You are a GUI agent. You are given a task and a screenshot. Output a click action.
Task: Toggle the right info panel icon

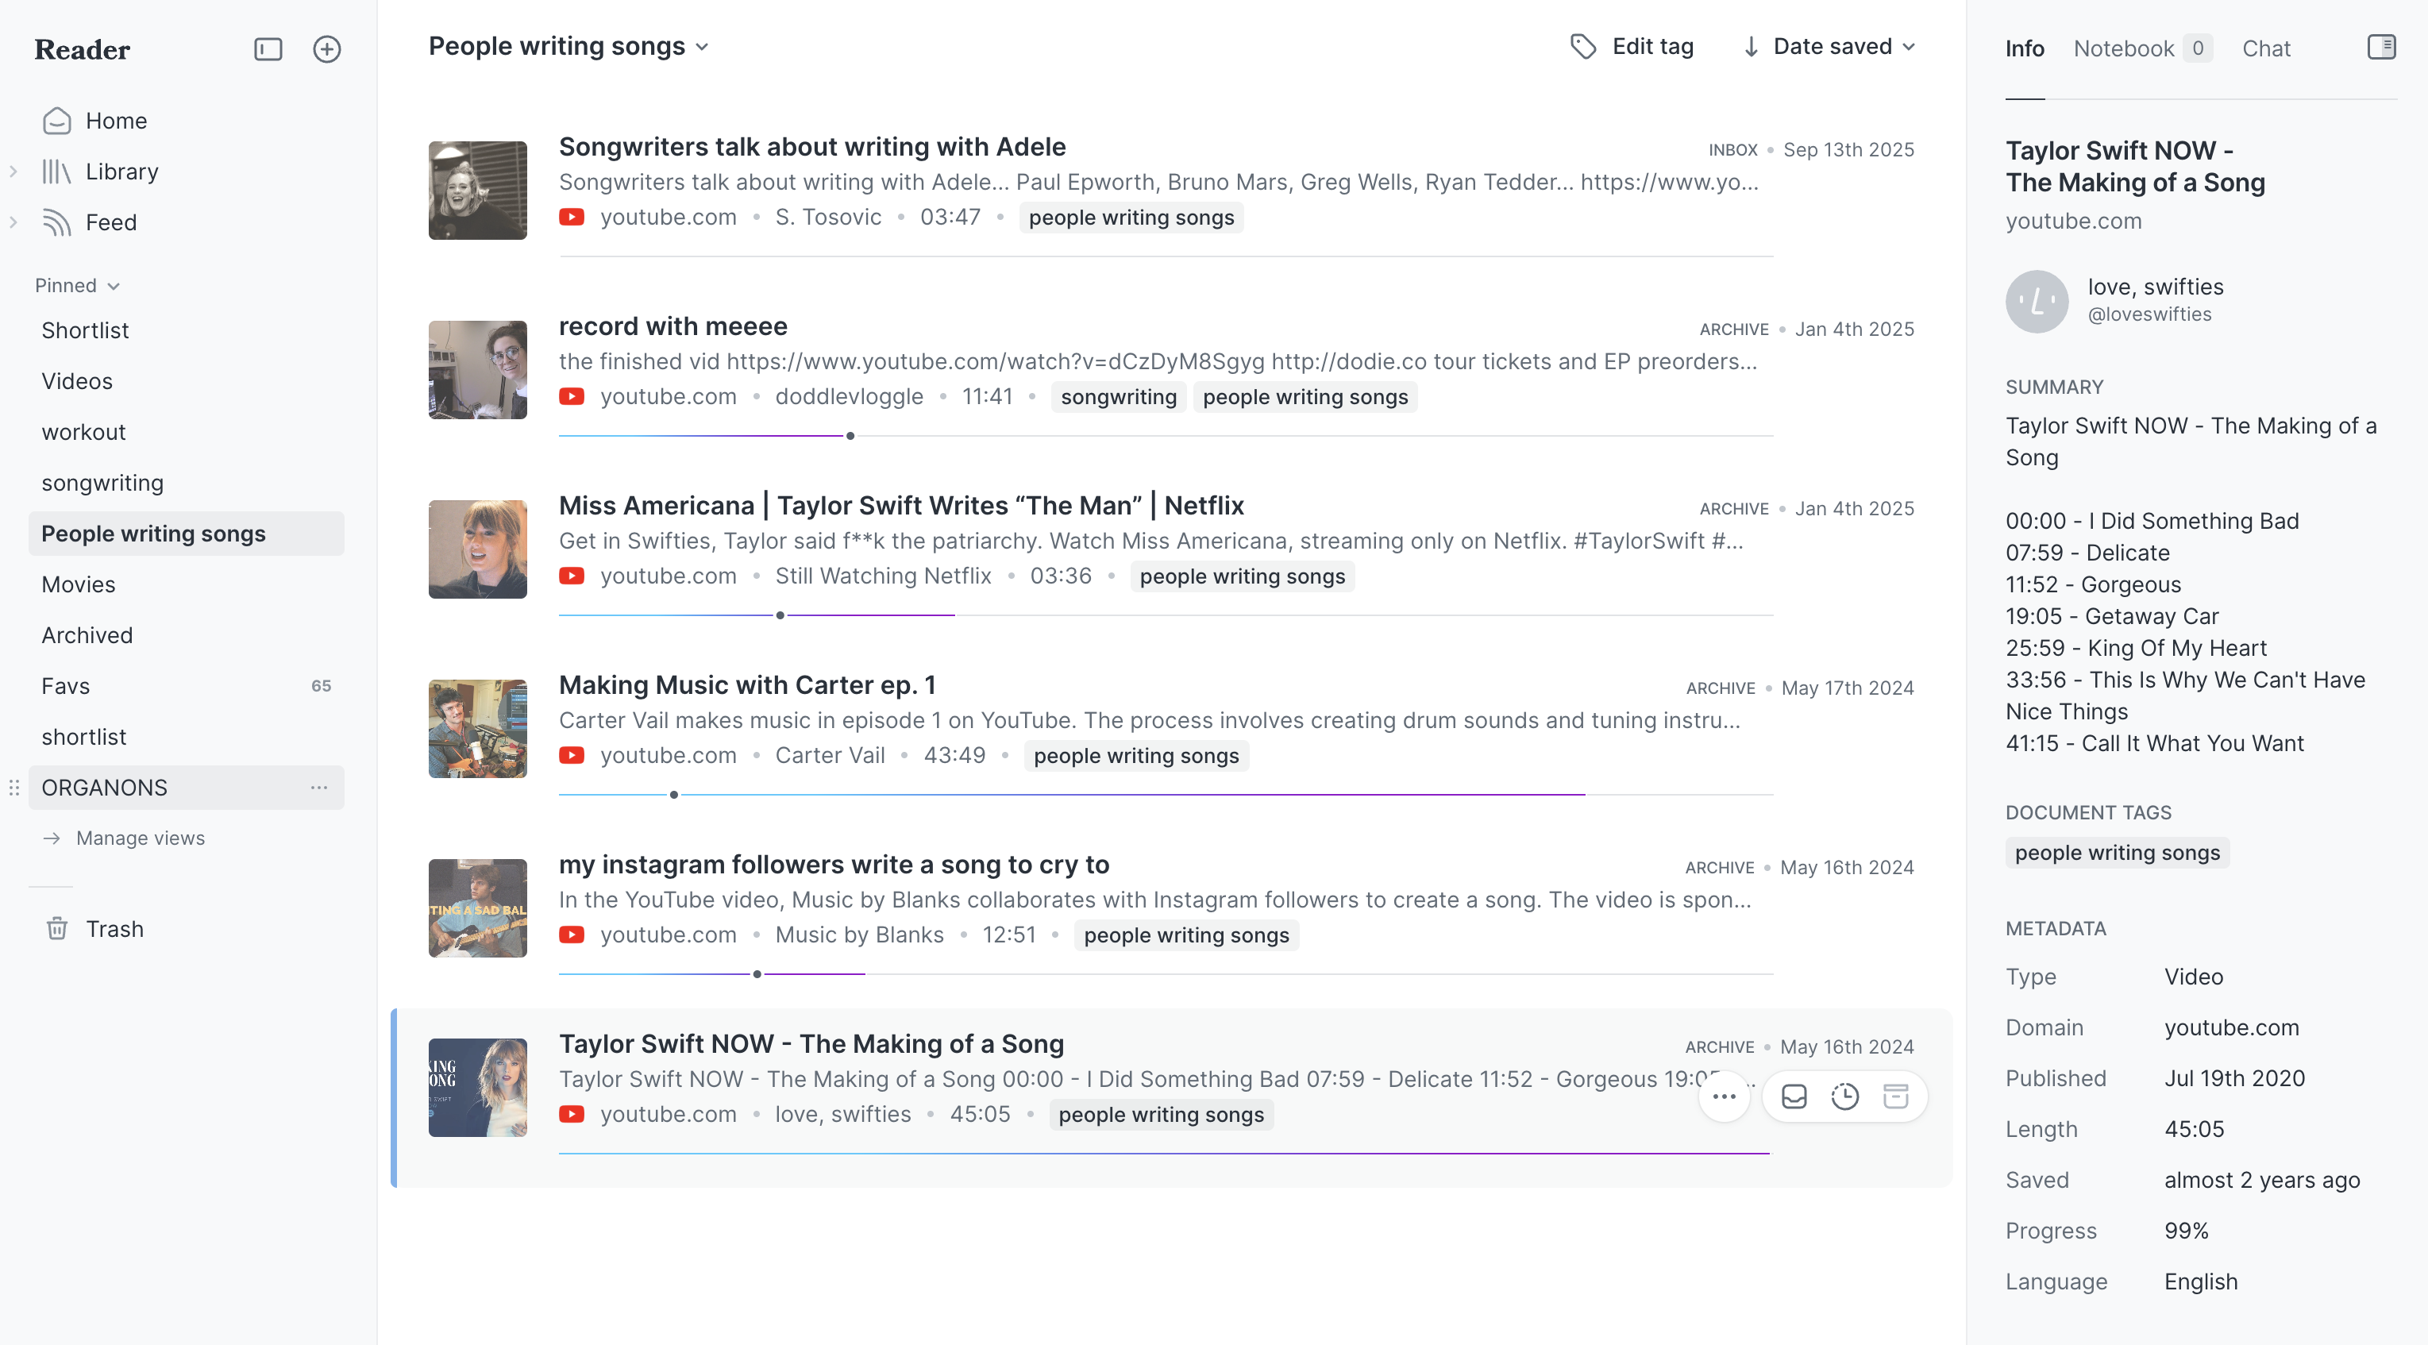tap(2381, 47)
